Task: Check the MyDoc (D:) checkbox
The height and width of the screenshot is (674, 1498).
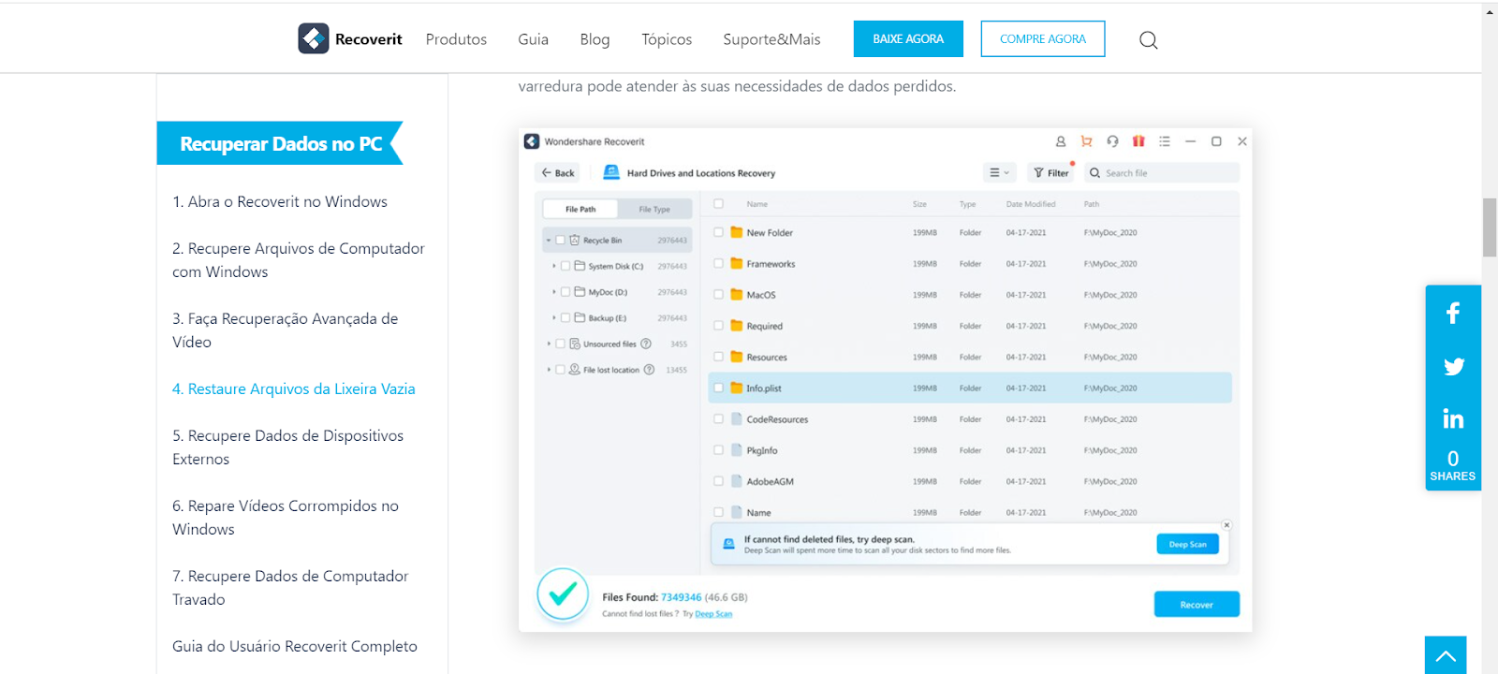Action: coord(565,292)
